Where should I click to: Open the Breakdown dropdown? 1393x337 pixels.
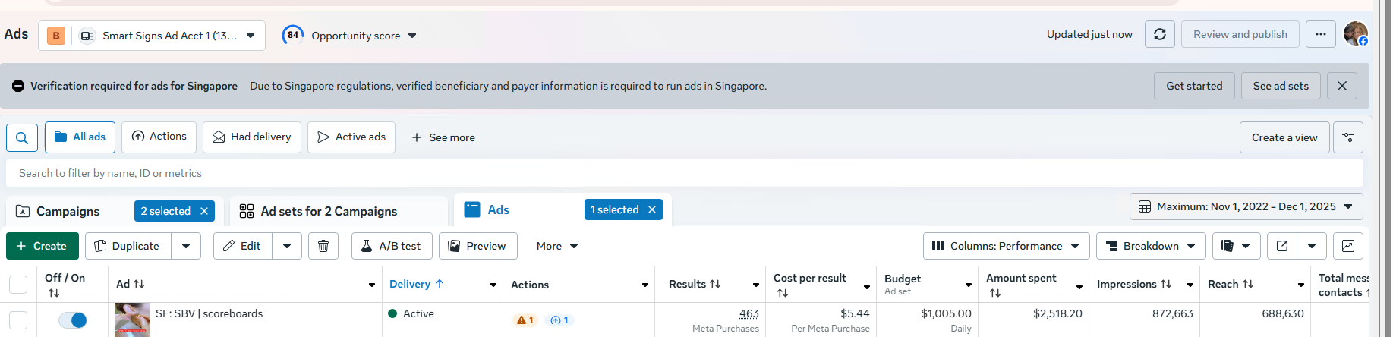click(1151, 246)
